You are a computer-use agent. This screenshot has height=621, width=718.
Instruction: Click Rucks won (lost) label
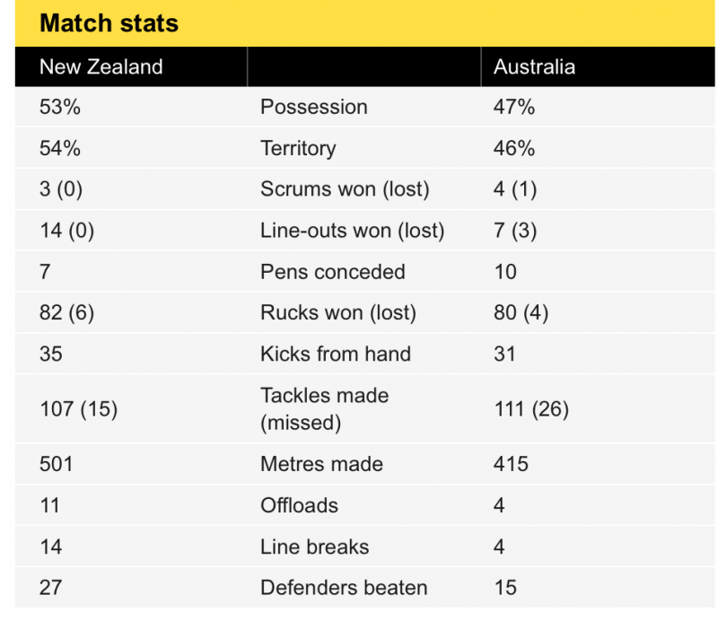(338, 313)
